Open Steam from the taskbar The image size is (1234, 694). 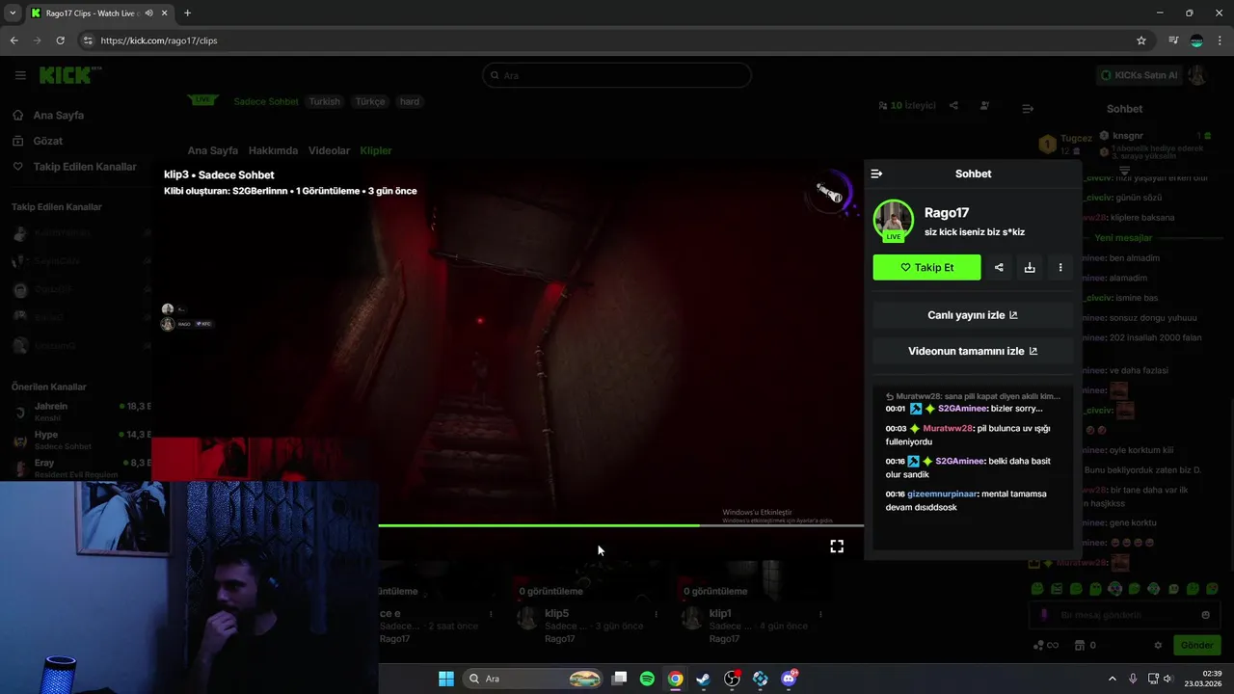coord(704,679)
